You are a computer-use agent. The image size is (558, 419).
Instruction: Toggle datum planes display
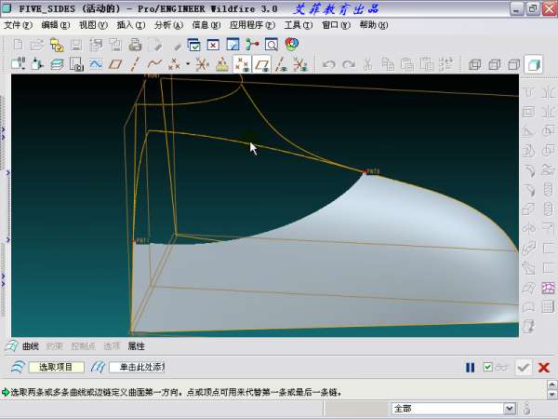coord(262,64)
